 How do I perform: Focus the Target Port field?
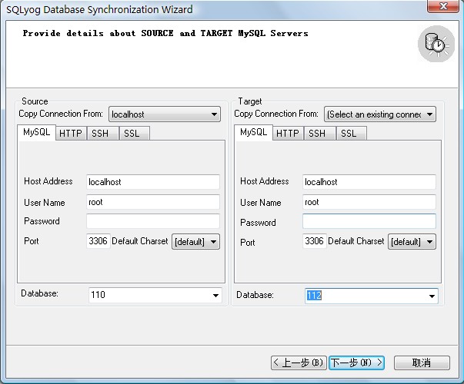pos(314,241)
